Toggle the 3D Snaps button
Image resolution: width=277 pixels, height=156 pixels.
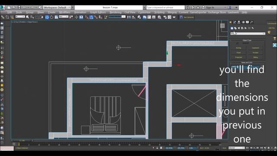tap(87, 17)
